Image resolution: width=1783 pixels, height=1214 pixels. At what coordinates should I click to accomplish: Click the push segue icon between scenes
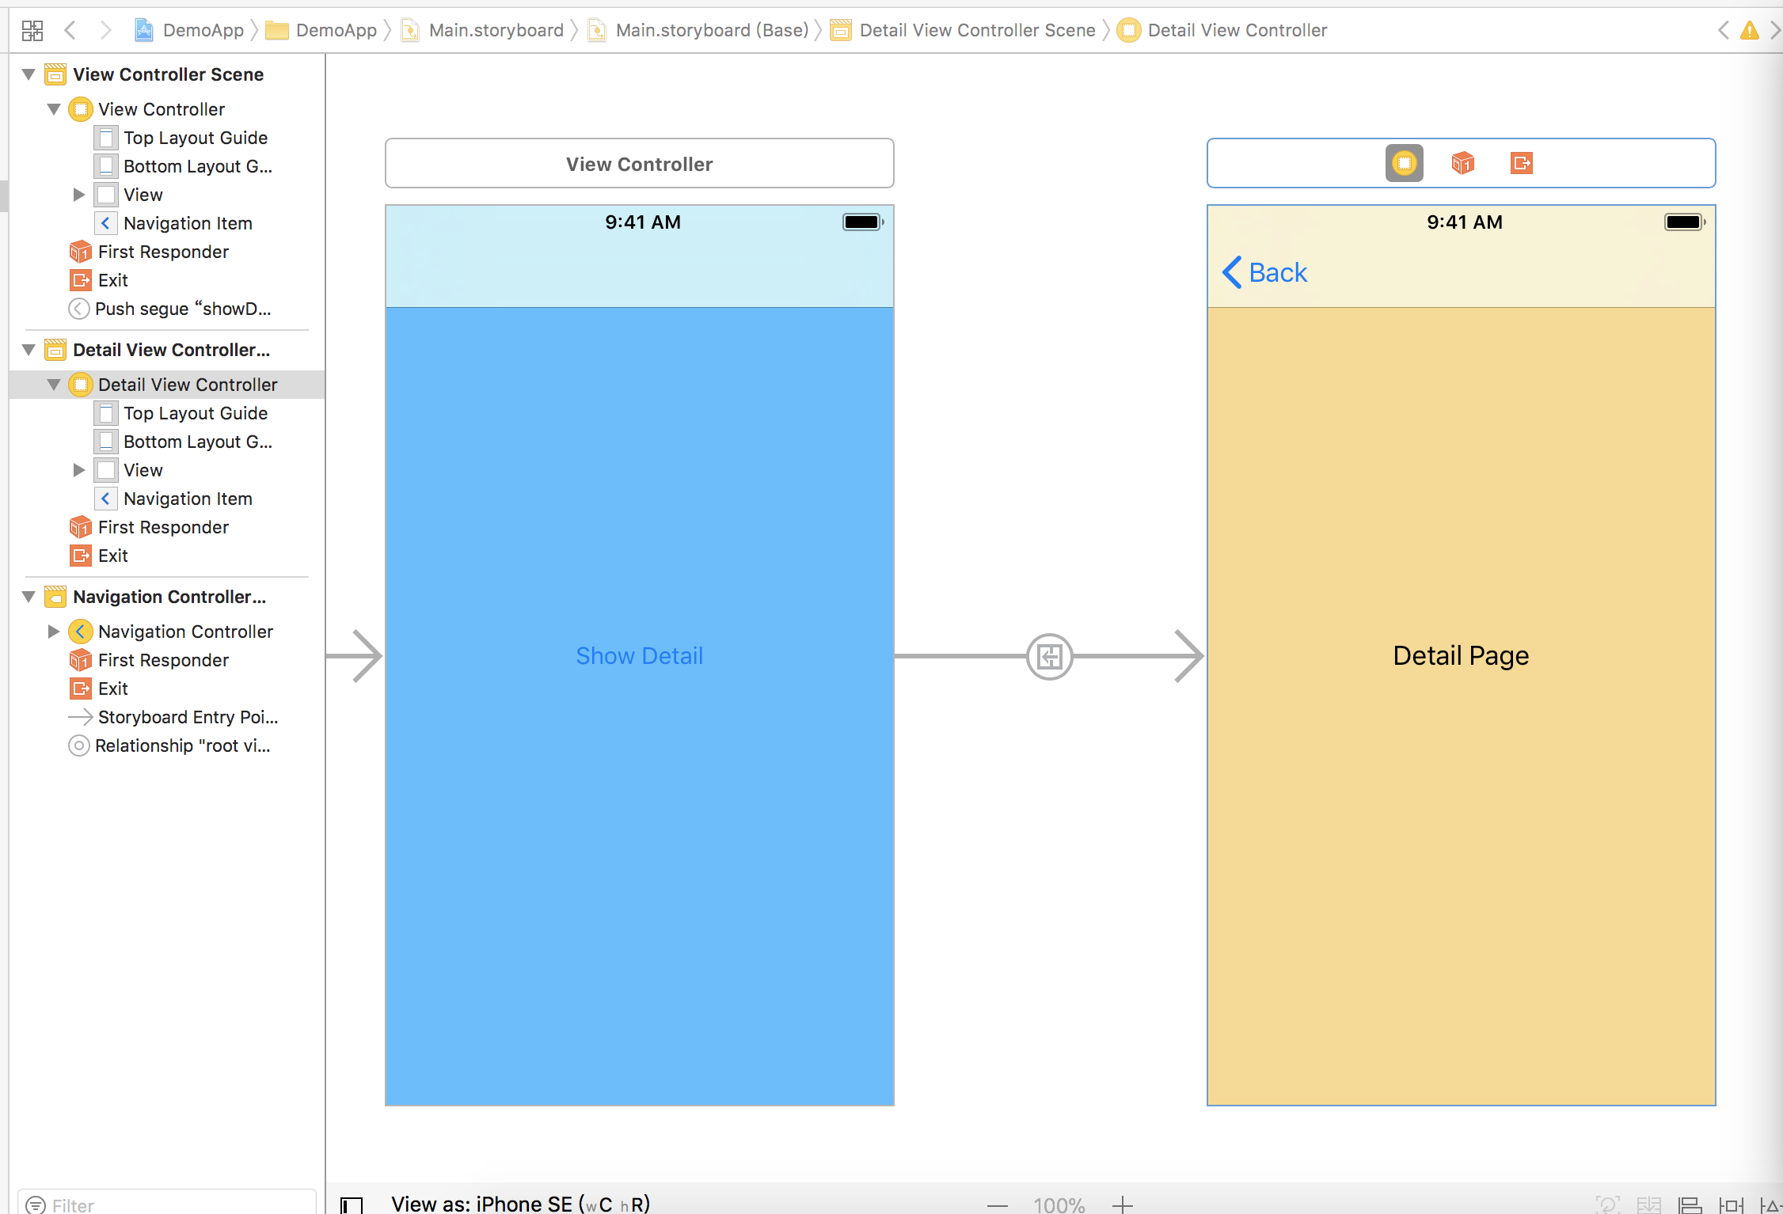click(x=1049, y=656)
